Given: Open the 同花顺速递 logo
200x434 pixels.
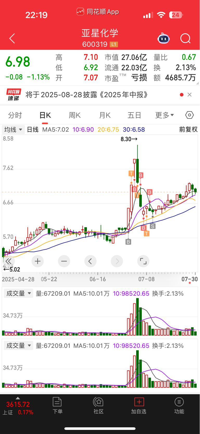Looking at the screenshot, I should [14, 95].
